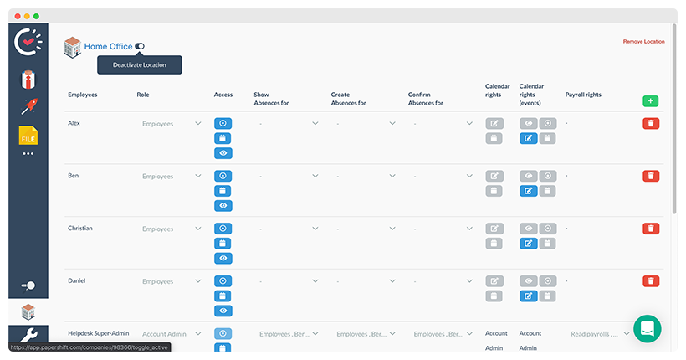Viewport: 686px width, 360px height.
Task: Click Daniel's gray events calendar button
Action: click(x=547, y=296)
